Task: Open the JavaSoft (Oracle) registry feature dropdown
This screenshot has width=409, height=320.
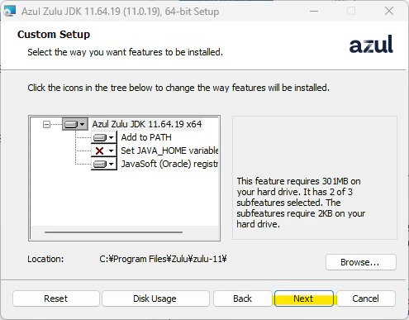Action: click(104, 164)
